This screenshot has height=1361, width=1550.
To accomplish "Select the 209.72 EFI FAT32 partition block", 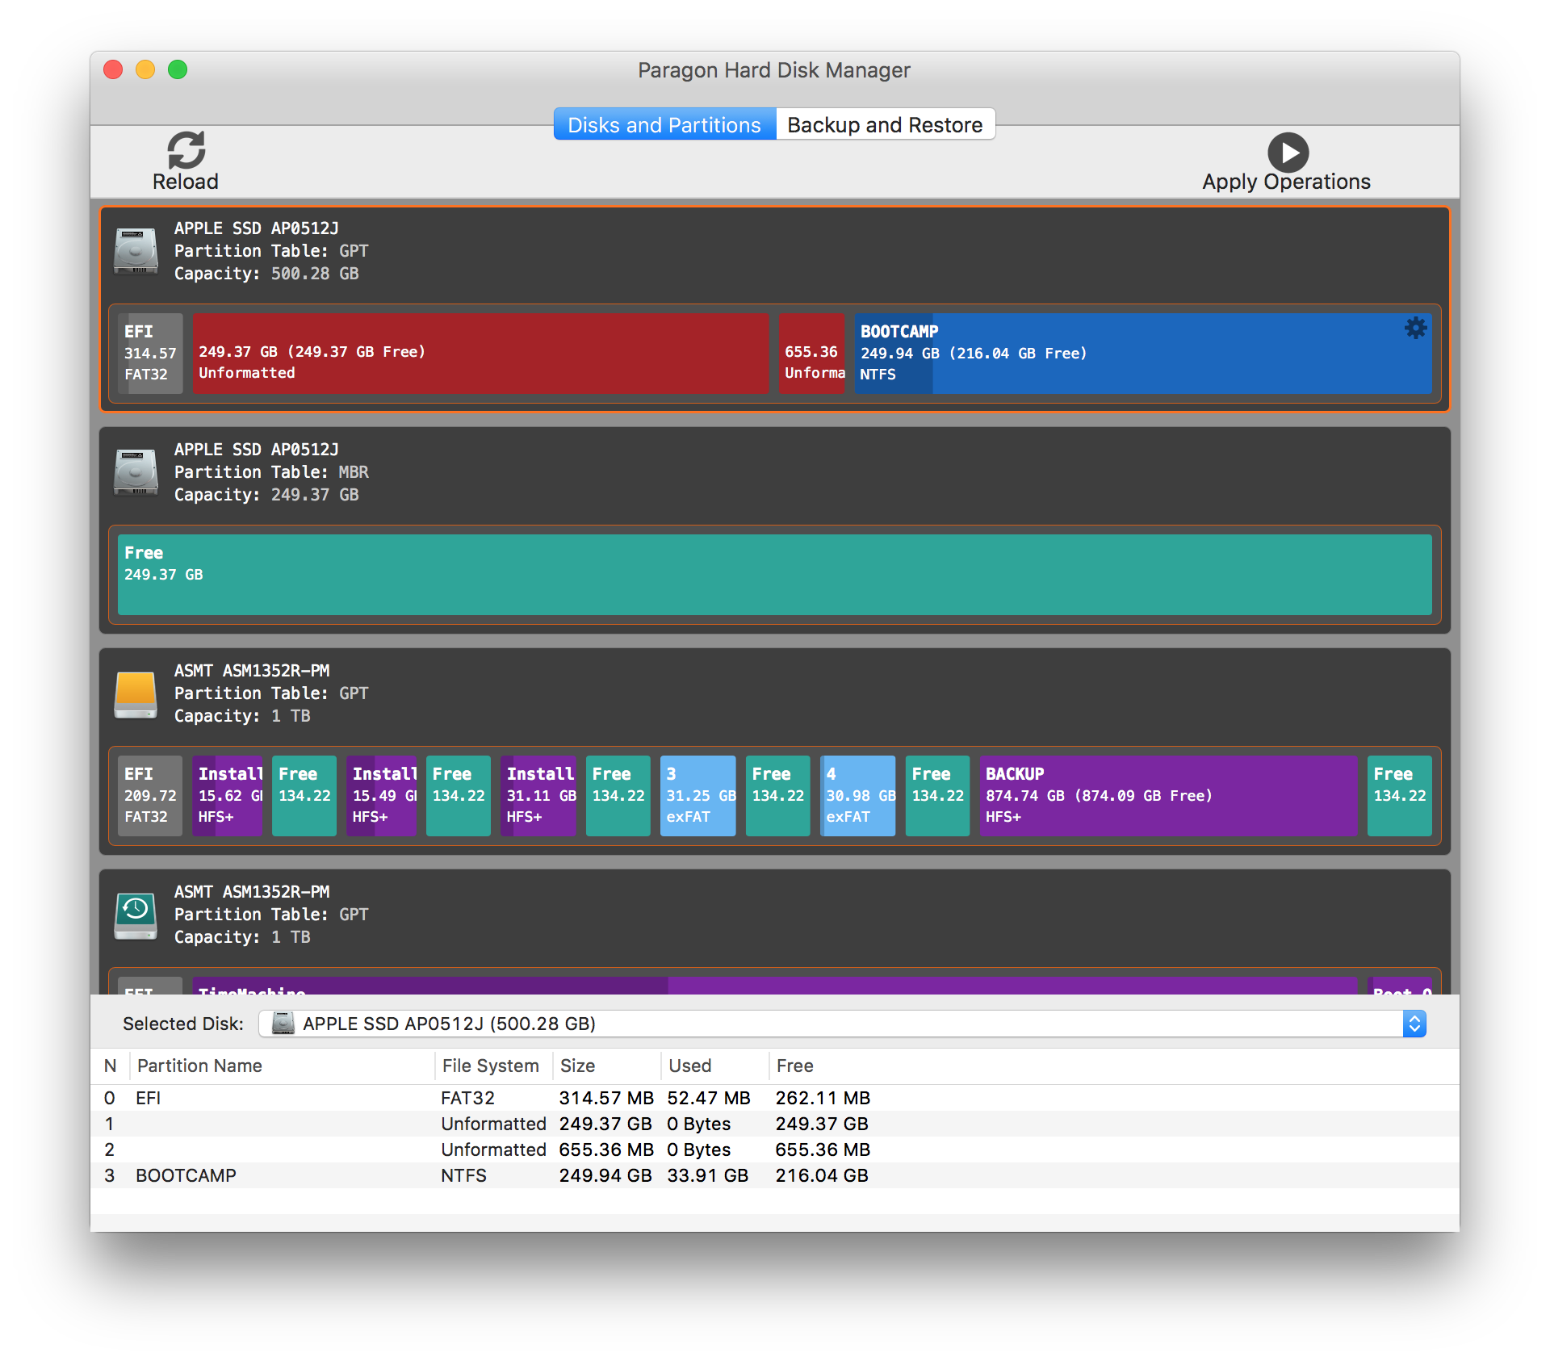I will [x=150, y=795].
